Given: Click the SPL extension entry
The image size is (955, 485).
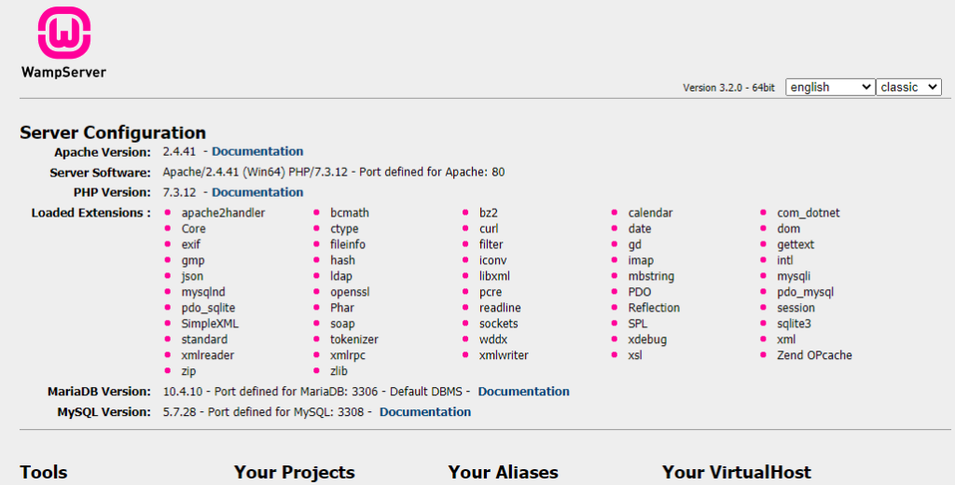Looking at the screenshot, I should 638,324.
